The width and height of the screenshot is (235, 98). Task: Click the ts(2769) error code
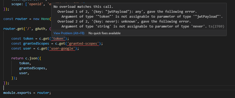216,26
